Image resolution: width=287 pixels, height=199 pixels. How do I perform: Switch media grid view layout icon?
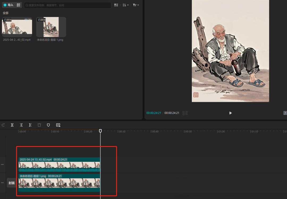pos(116,5)
